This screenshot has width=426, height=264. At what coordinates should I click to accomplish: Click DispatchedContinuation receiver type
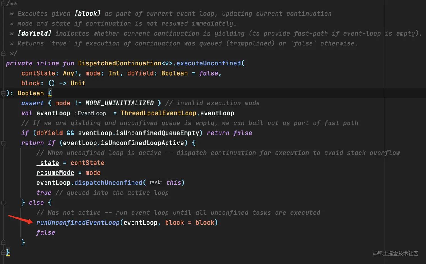point(119,63)
